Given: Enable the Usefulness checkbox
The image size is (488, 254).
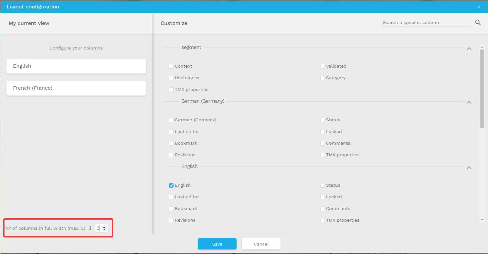Looking at the screenshot, I should pyautogui.click(x=171, y=78).
